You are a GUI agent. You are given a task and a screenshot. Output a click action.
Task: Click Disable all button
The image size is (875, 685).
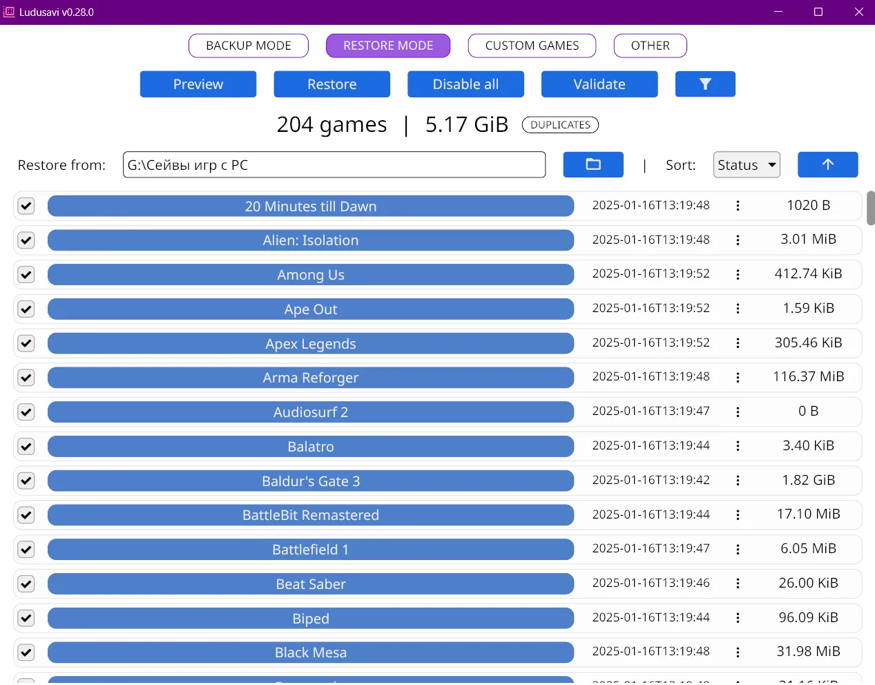(465, 84)
